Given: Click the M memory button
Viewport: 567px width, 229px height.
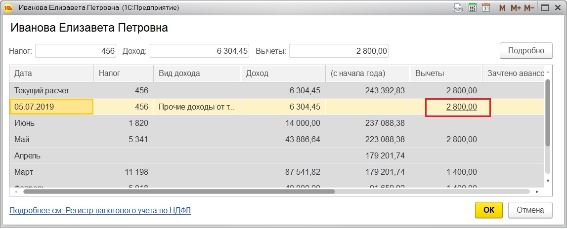Looking at the screenshot, I should pyautogui.click(x=502, y=8).
